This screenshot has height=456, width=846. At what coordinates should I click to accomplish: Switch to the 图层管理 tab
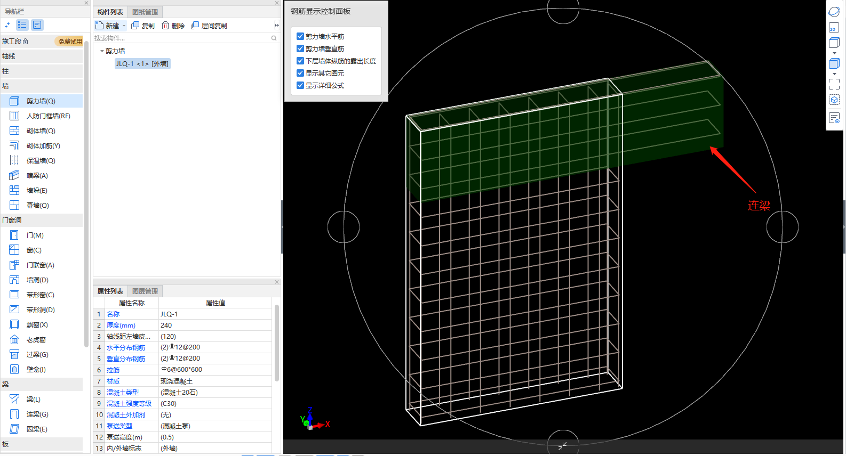[145, 291]
